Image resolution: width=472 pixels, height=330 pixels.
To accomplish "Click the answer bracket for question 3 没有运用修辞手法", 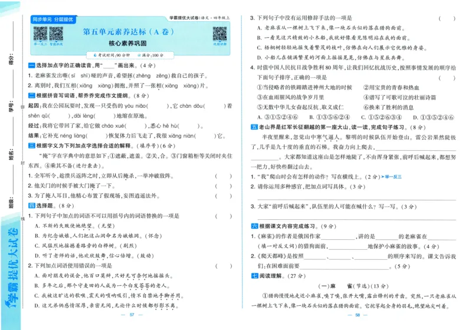I will coord(447,18).
